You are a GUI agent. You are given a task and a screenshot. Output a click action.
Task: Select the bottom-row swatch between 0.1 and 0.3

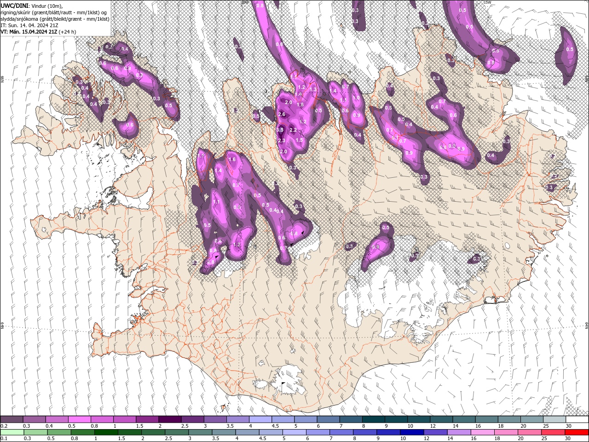tap(12, 432)
